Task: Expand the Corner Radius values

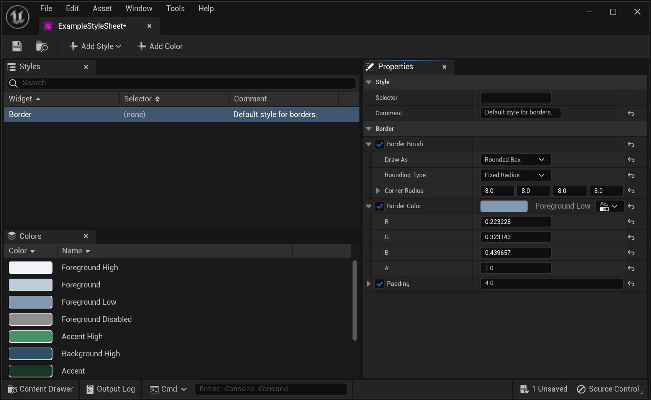Action: click(x=378, y=191)
